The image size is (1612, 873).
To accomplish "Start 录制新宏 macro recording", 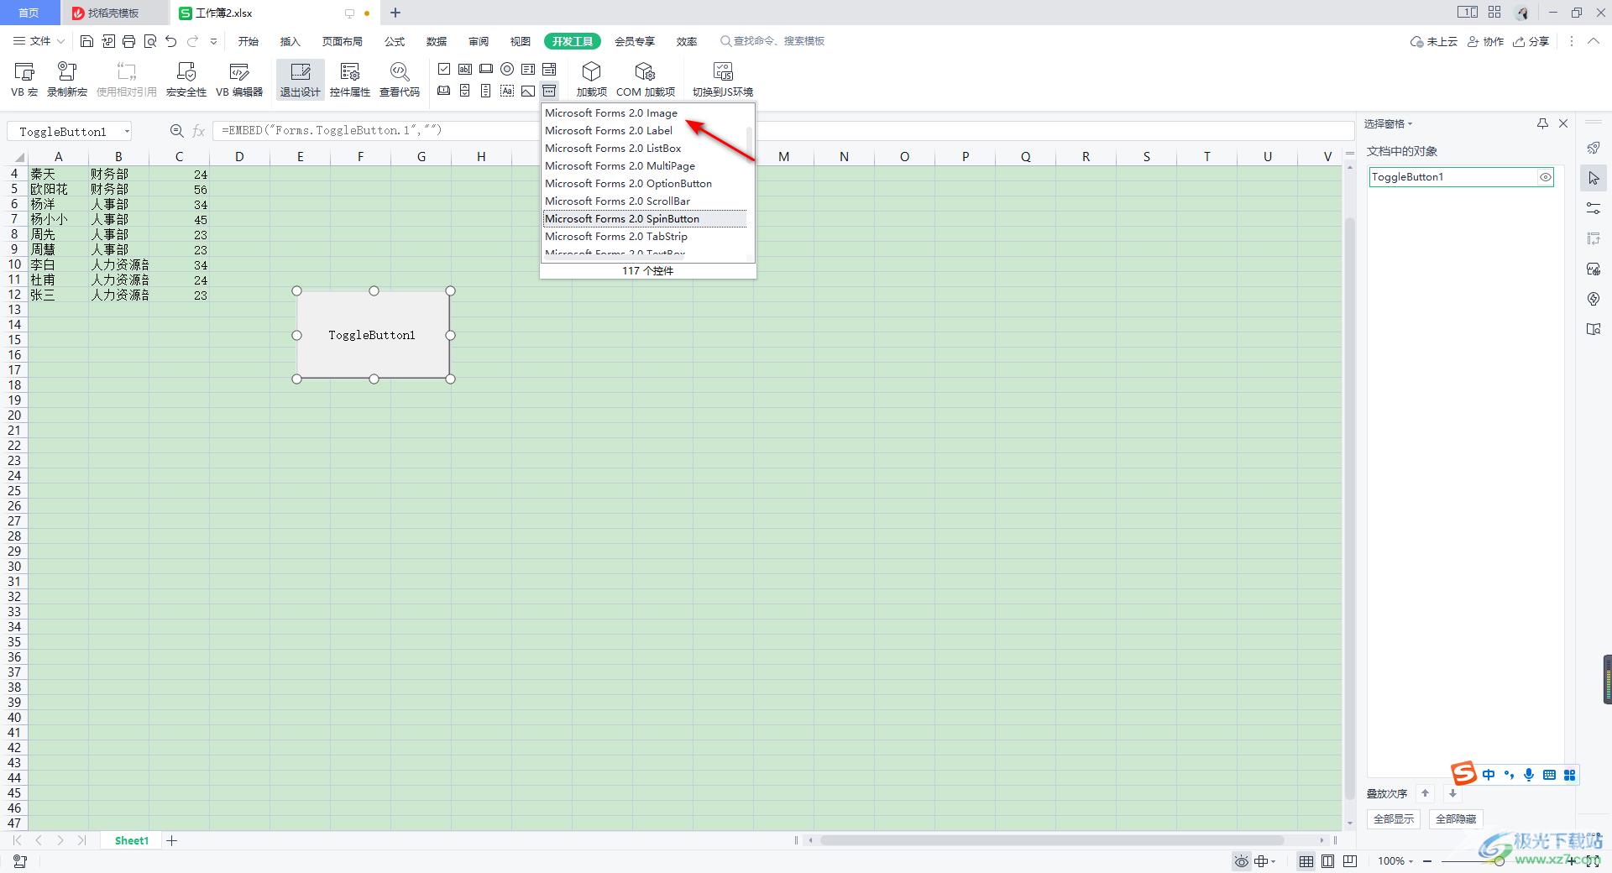I will click(67, 80).
